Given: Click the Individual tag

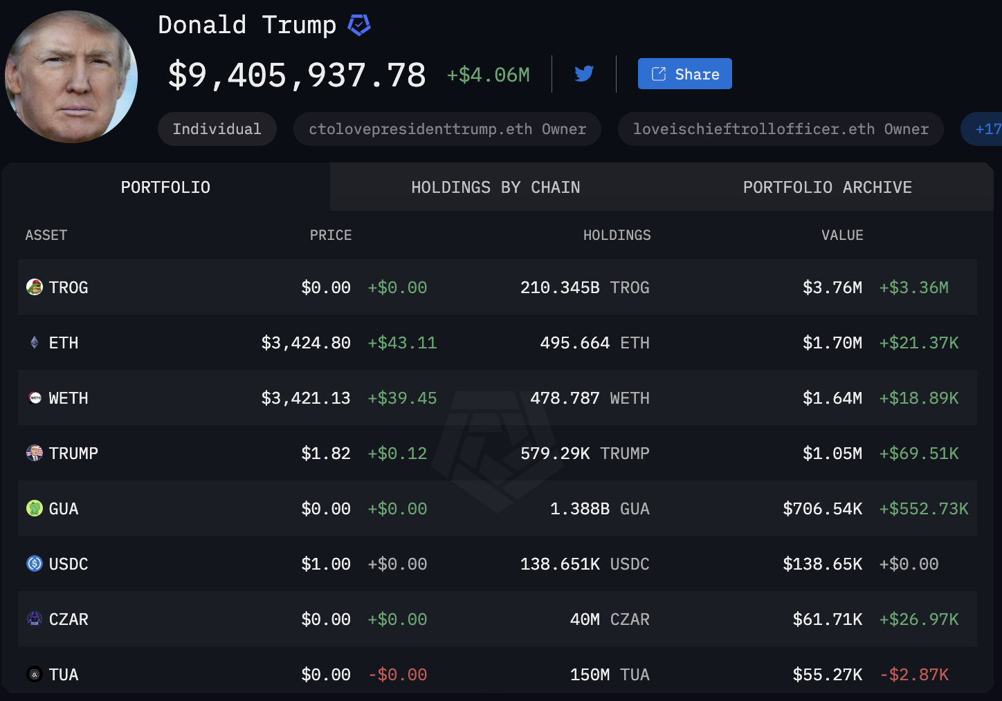Looking at the screenshot, I should pyautogui.click(x=217, y=129).
